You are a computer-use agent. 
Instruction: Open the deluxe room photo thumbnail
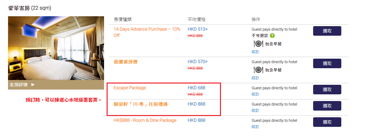[x=56, y=48]
